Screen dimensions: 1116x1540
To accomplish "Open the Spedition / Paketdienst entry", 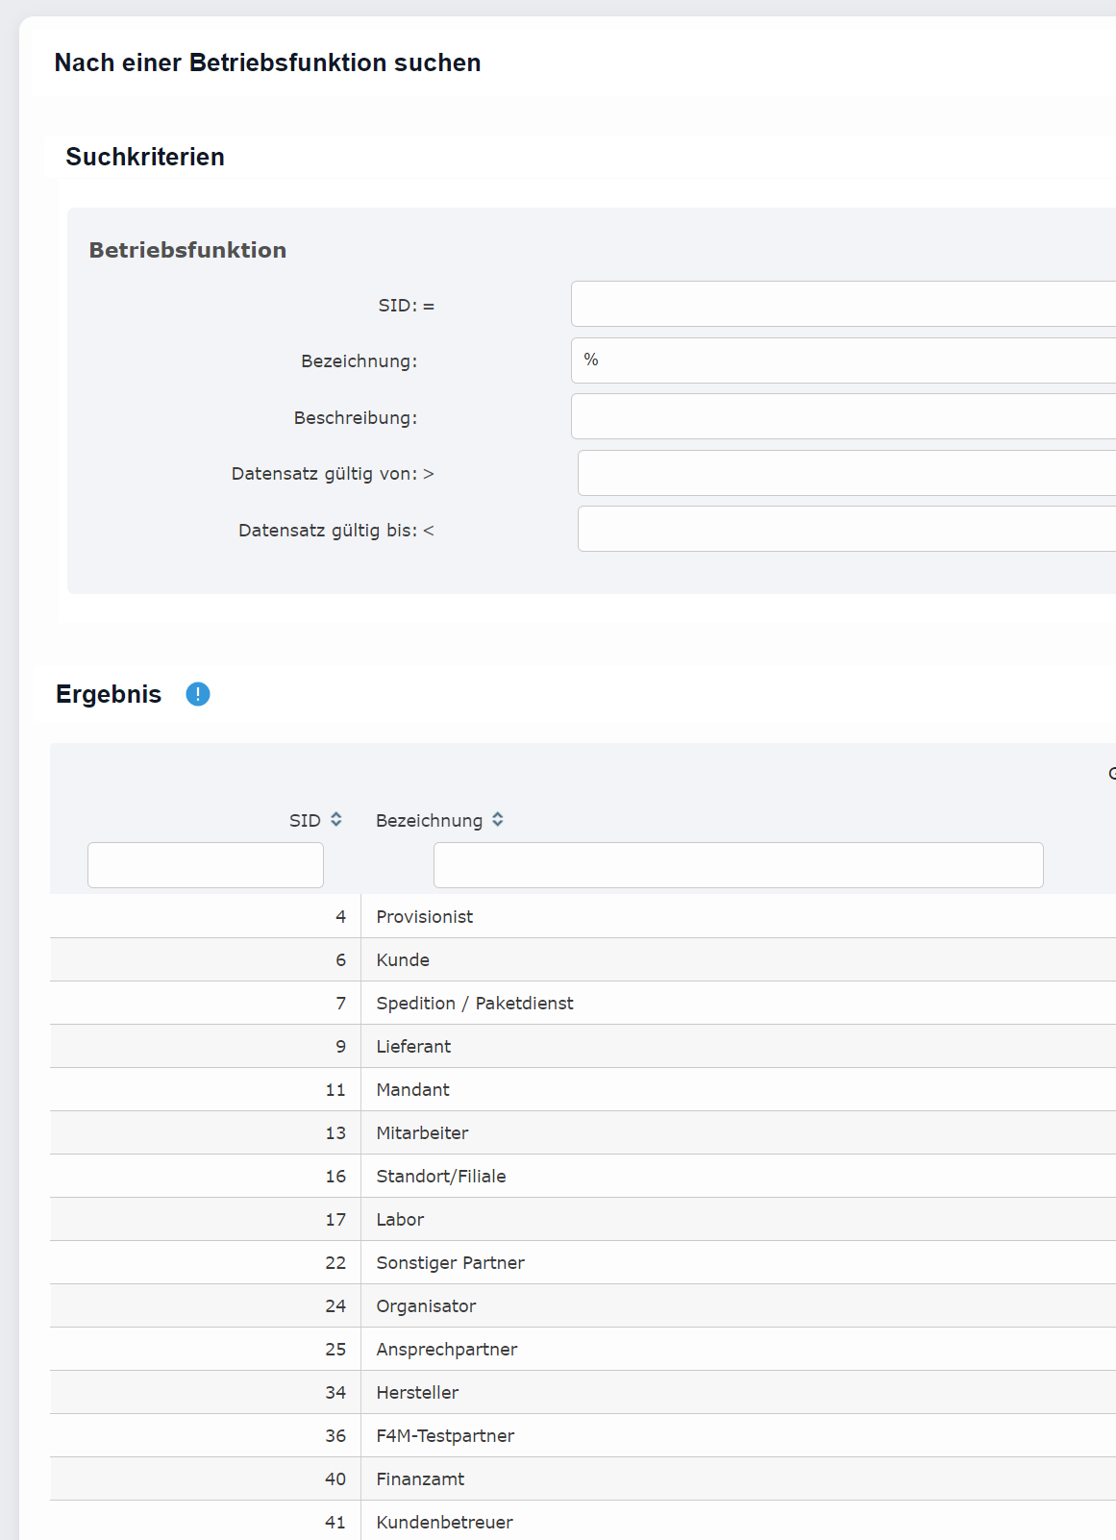I will 475,1004.
